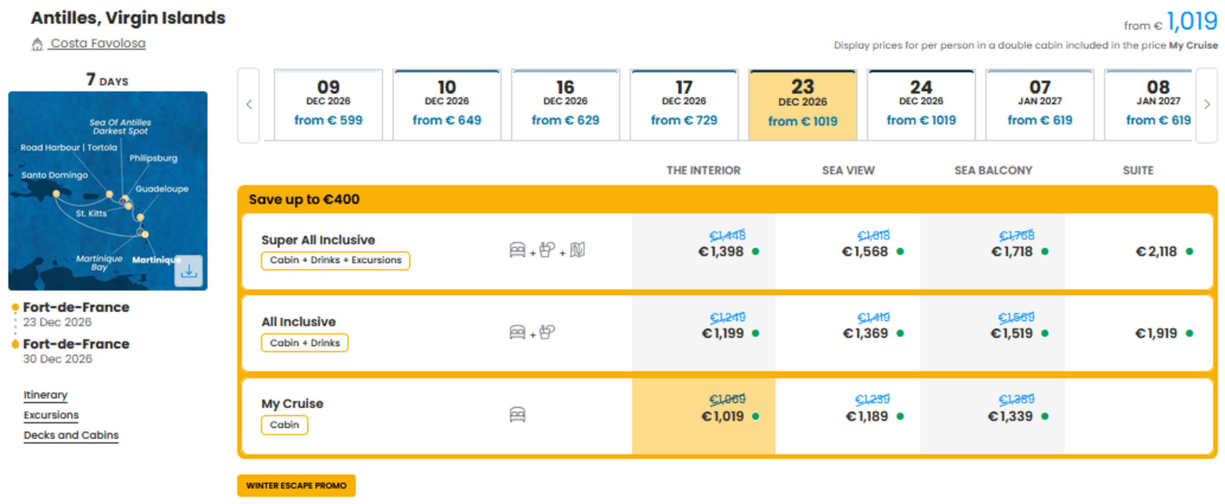Choose Super All Inclusive Sea Balcony €1,718

pos(992,251)
